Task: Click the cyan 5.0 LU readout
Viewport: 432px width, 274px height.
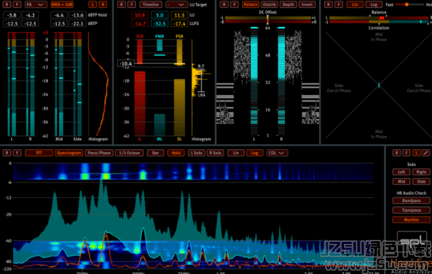Action: click(160, 15)
